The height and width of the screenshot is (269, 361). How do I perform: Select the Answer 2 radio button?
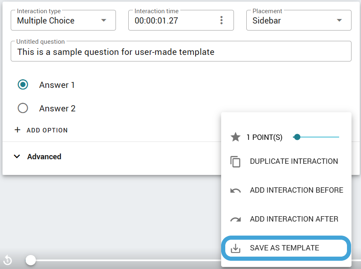tap(23, 108)
